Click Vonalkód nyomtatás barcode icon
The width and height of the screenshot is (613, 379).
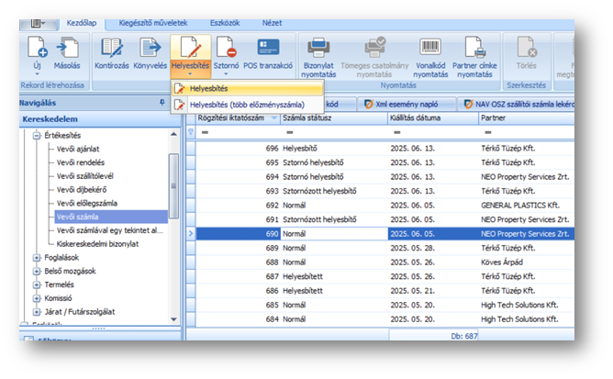(x=430, y=48)
